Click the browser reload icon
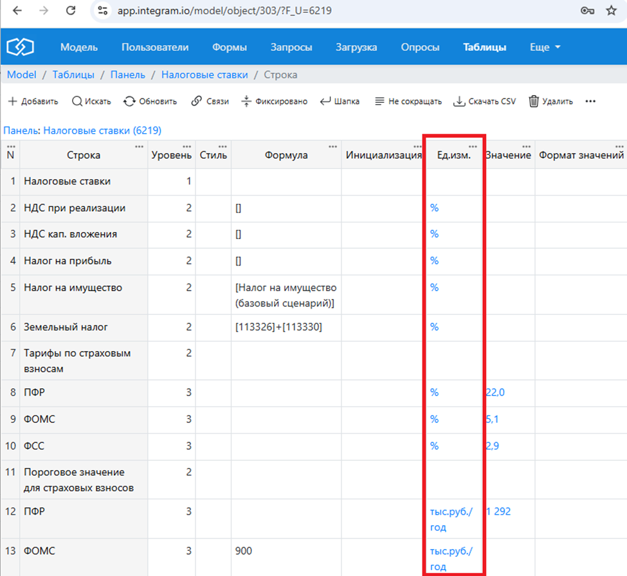 (71, 11)
